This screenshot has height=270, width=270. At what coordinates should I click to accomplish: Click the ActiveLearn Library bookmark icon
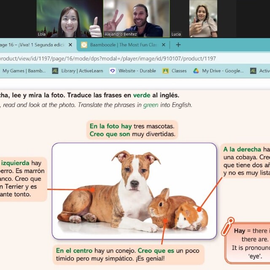[x=55, y=71]
